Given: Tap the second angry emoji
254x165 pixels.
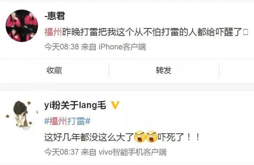Looking at the screenshot, I should (152, 137).
